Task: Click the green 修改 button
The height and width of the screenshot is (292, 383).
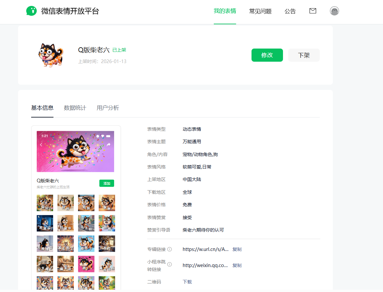Action: (267, 55)
